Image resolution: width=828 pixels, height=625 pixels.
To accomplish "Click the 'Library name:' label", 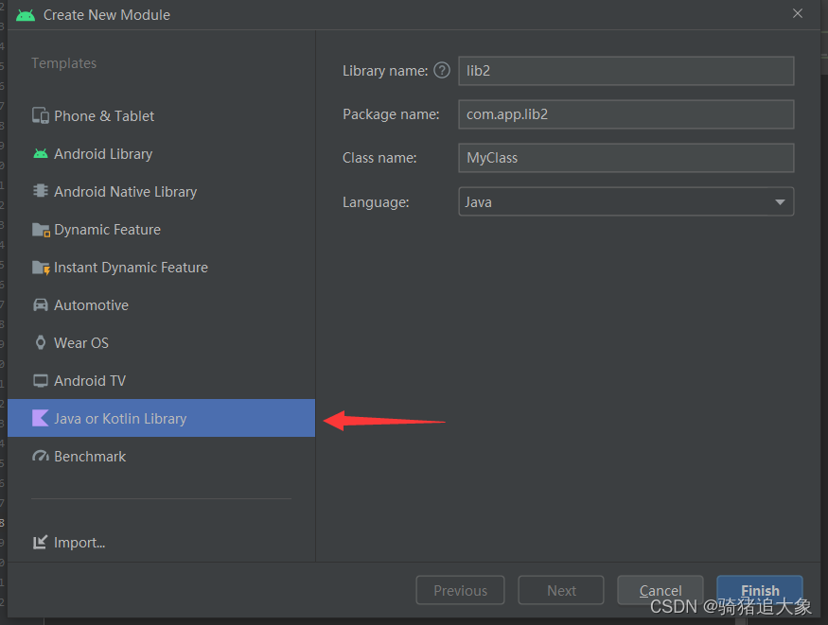I will click(x=385, y=71).
